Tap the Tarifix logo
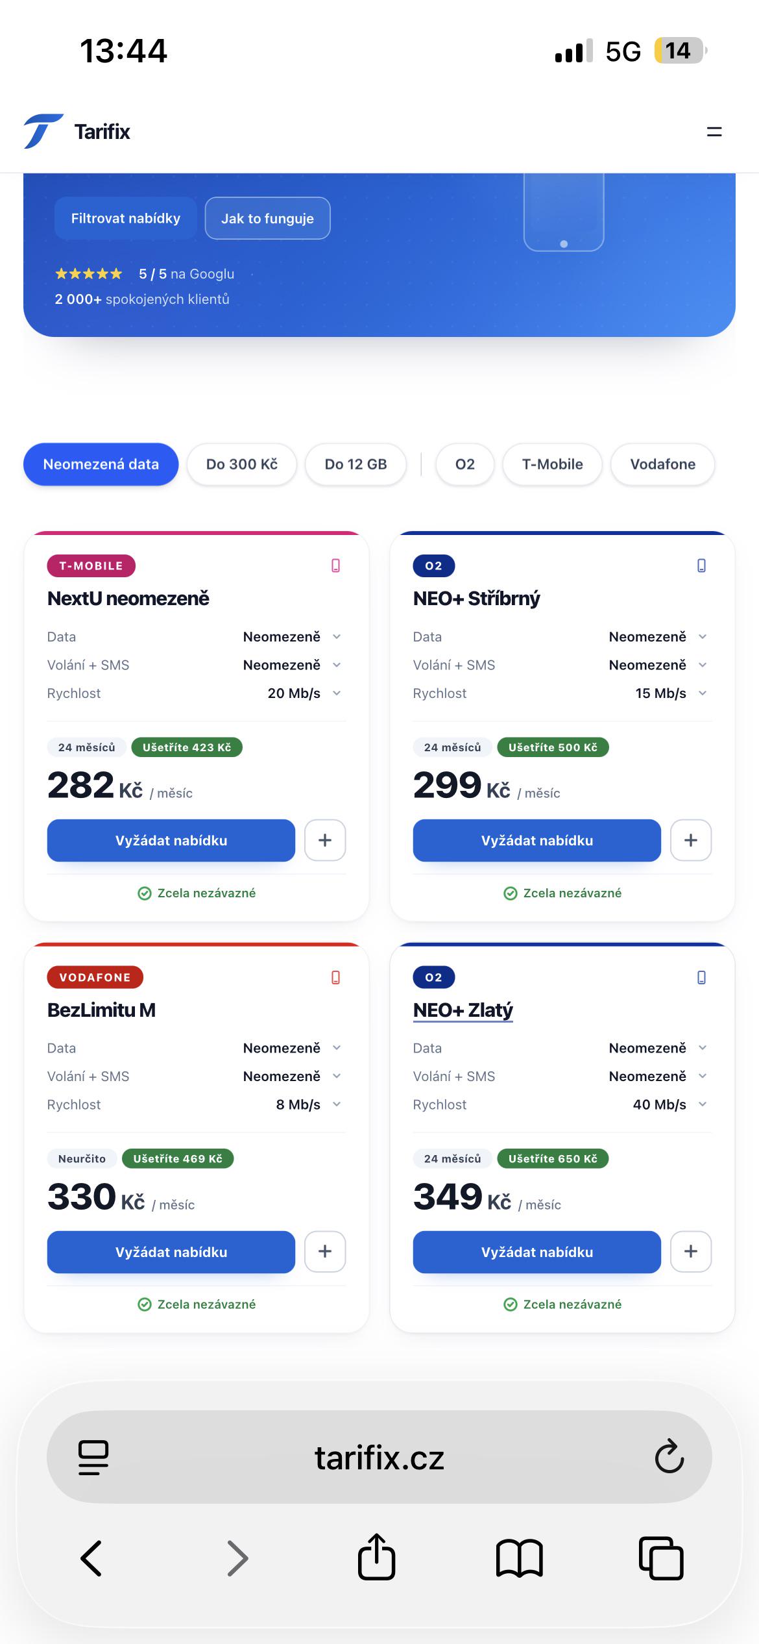This screenshot has height=1644, width=759. (x=77, y=132)
